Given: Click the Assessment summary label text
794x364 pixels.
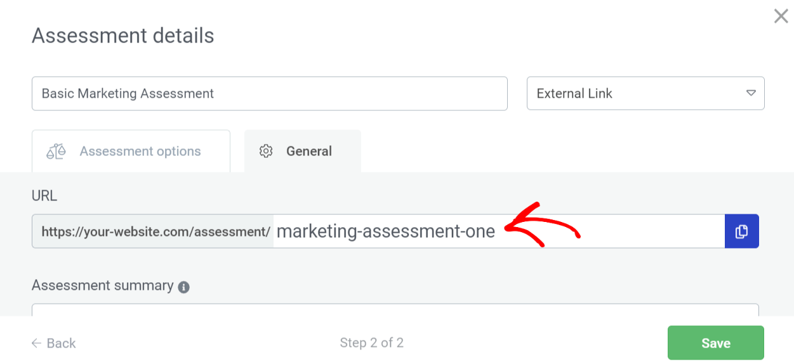Looking at the screenshot, I should click(x=102, y=285).
